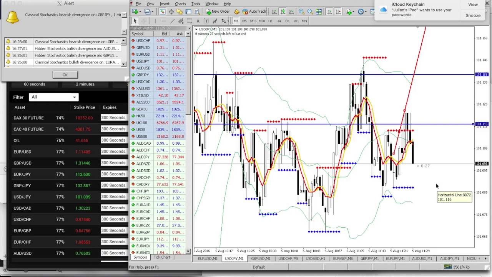Toggle chart auto scroll
Viewport: 492px width, 277px height.
(329, 12)
